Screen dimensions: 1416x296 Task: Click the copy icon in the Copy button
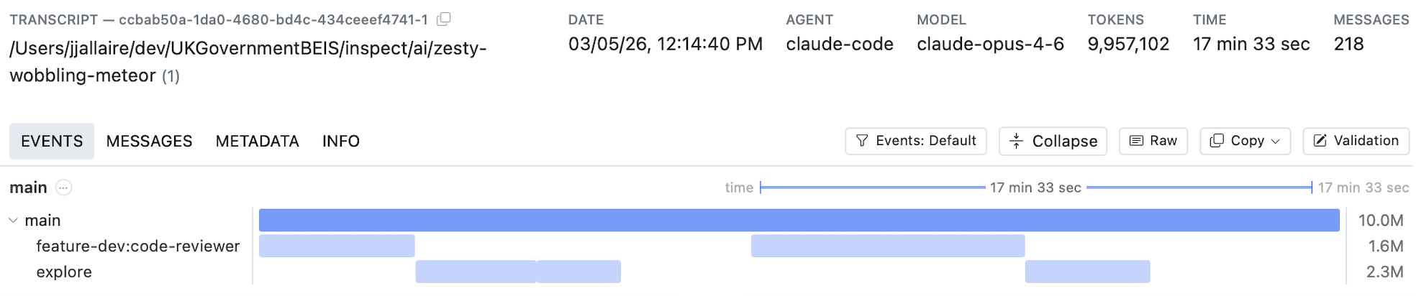pyautogui.click(x=1217, y=141)
